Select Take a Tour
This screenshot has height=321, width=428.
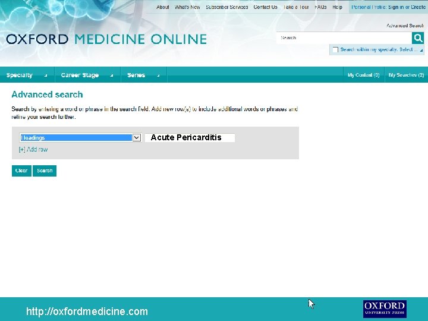[296, 7]
